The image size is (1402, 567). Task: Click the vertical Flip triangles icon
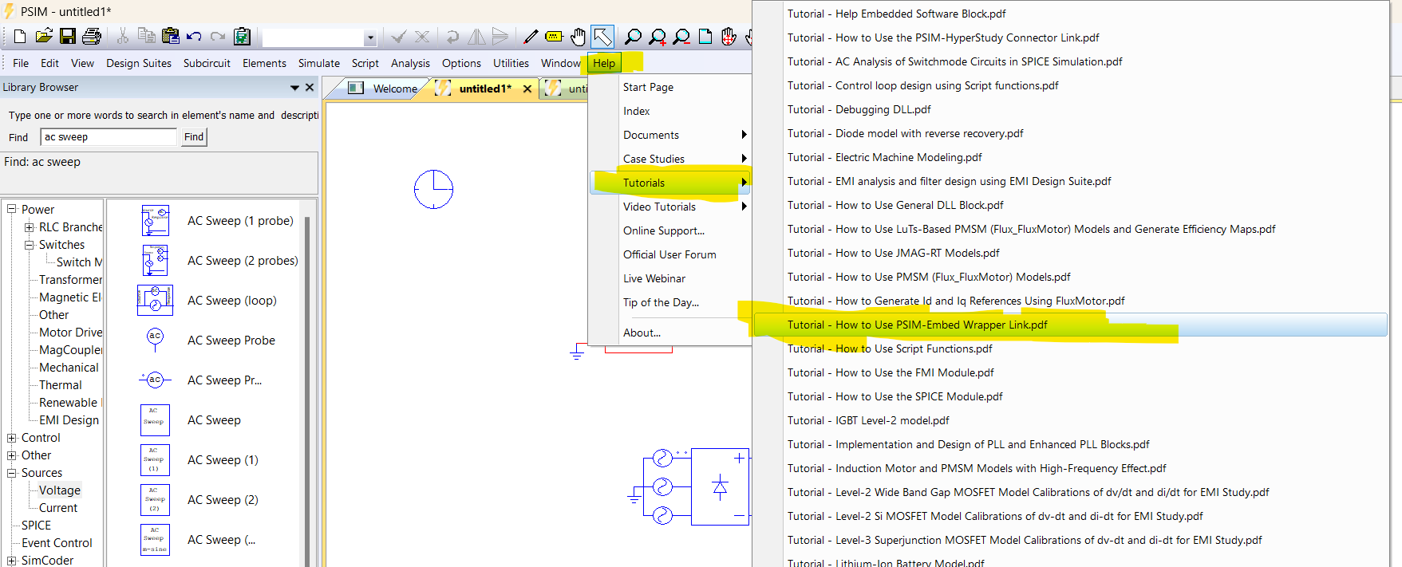pyautogui.click(x=500, y=37)
